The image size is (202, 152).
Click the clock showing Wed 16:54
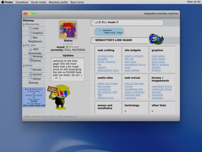[x=194, y=2]
